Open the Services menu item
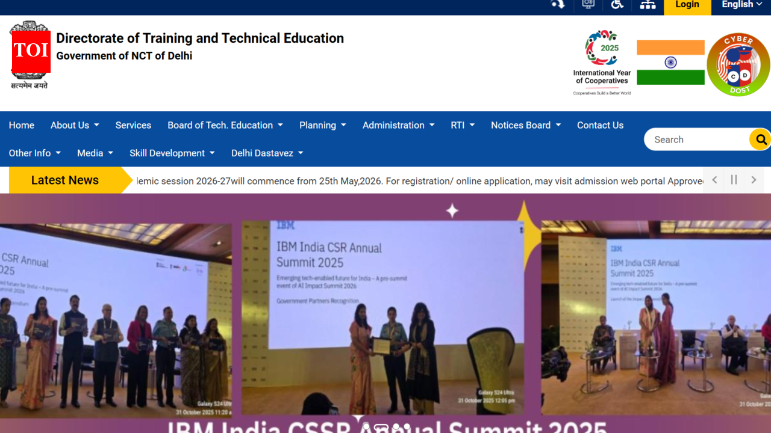771x433 pixels. pos(133,125)
